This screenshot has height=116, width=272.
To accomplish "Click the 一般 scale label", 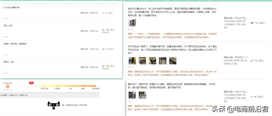I will point(70,89).
